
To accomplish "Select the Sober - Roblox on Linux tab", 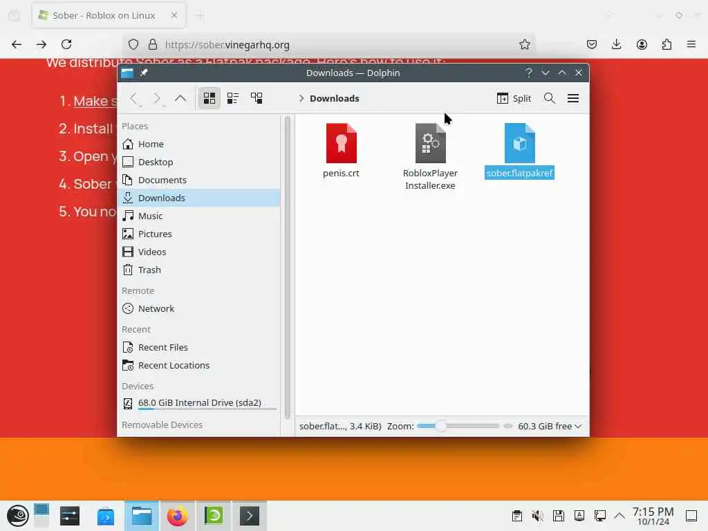I will pos(109,15).
